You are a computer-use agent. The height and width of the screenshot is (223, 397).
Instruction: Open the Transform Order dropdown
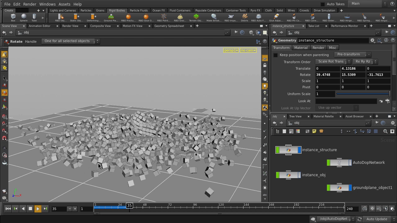(333, 62)
